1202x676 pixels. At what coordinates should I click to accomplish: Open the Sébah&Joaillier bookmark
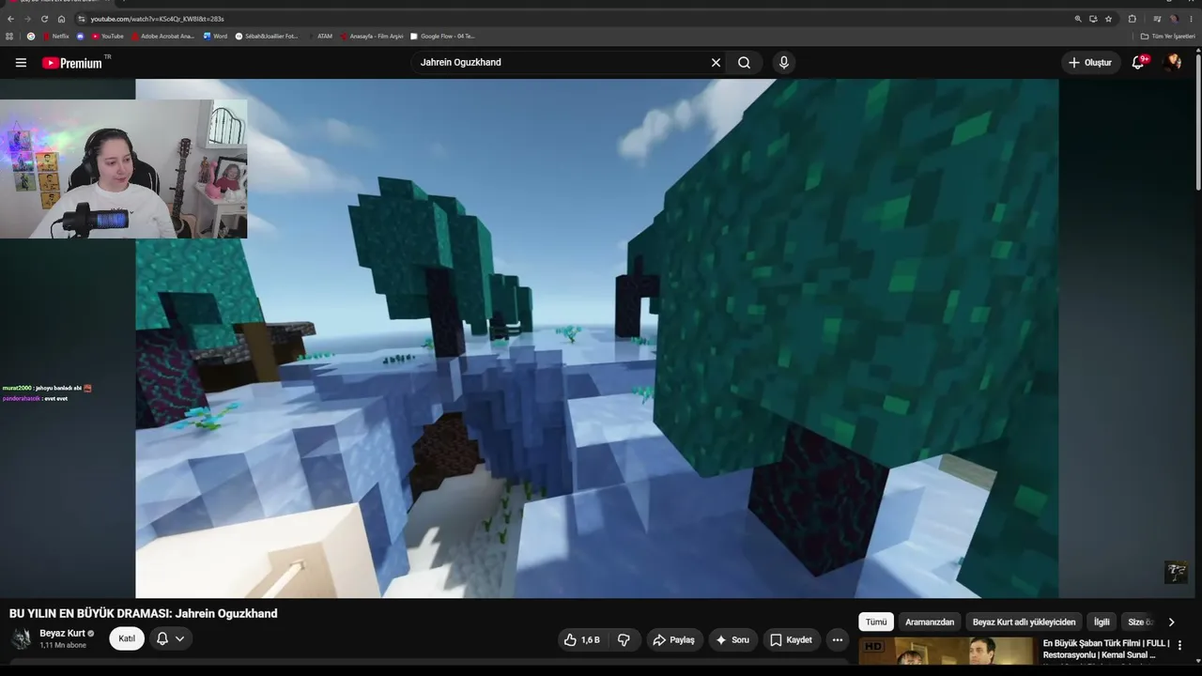click(x=267, y=37)
